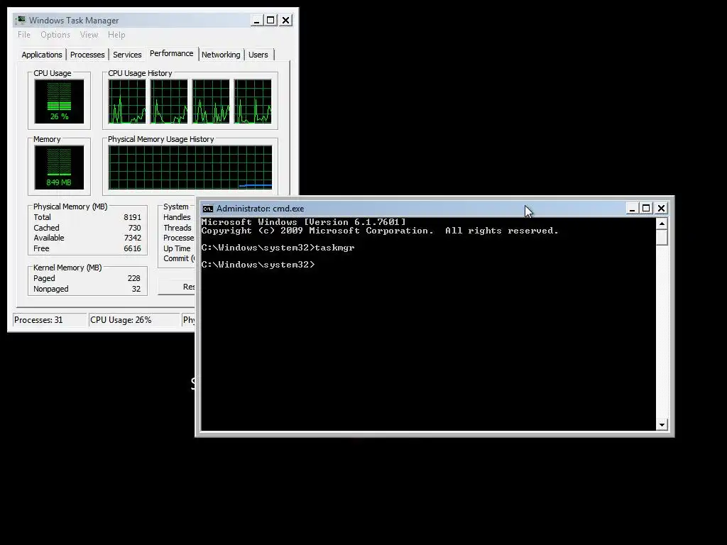Click the Microsoft Windows version line in cmd
727x545 pixels.
tap(304, 222)
